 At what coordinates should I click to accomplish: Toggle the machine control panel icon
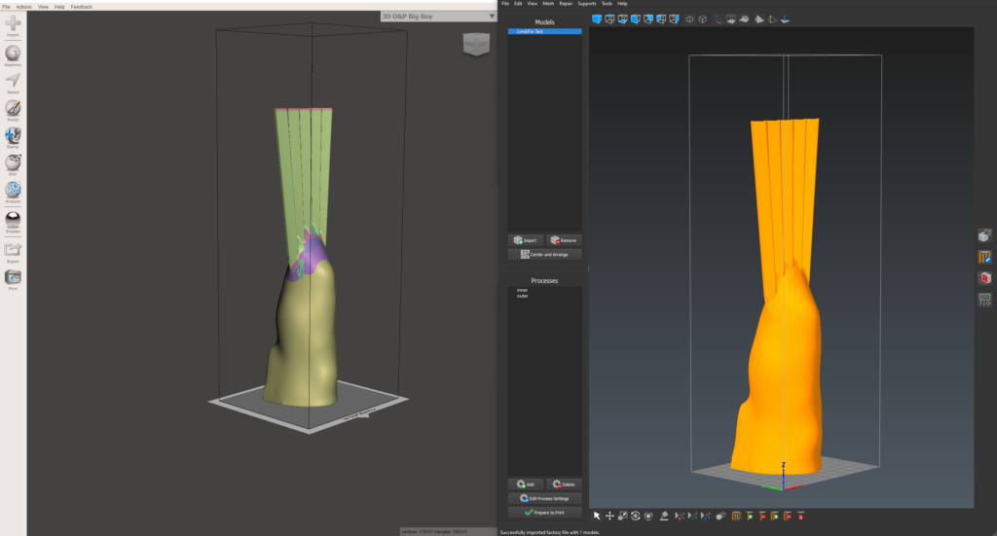click(x=984, y=300)
